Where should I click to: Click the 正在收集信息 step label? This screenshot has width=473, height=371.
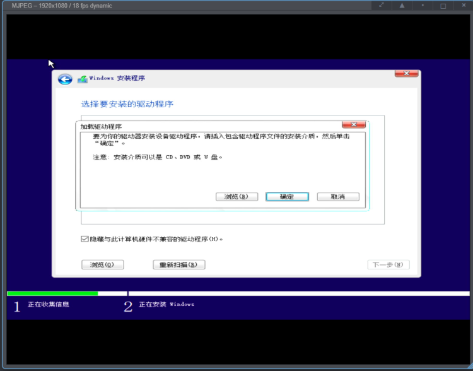tap(49, 304)
